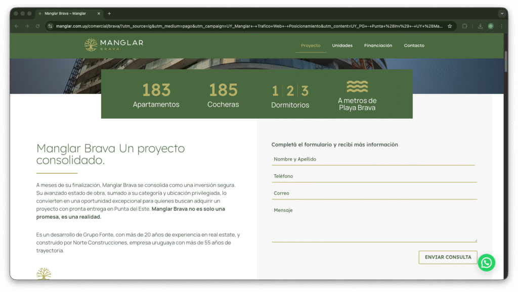
Task: Click the site info icon in address bar
Action: pyautogui.click(x=50, y=26)
